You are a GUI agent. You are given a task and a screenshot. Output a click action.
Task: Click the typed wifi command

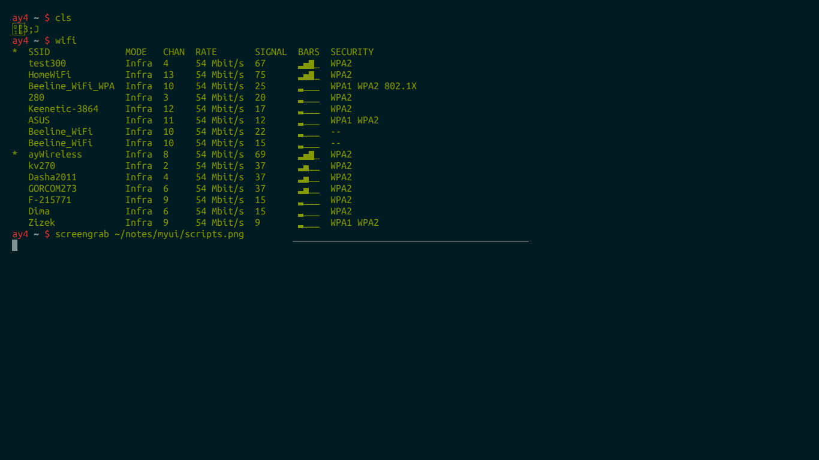(x=66, y=41)
